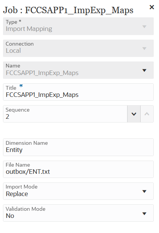Open the Import Mode dropdown arrow
The height and width of the screenshot is (233, 159).
pos(144,191)
